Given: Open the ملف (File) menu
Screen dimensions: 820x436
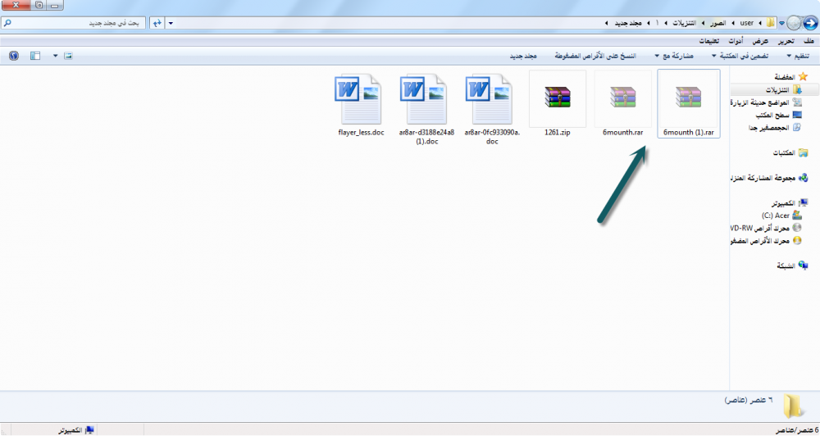Looking at the screenshot, I should [809, 41].
